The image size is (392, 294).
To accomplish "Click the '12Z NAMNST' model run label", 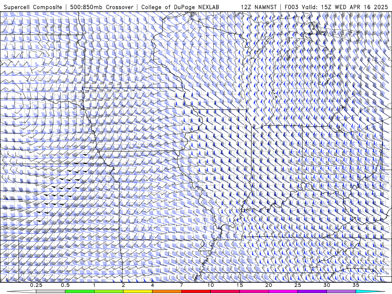I will point(259,7).
